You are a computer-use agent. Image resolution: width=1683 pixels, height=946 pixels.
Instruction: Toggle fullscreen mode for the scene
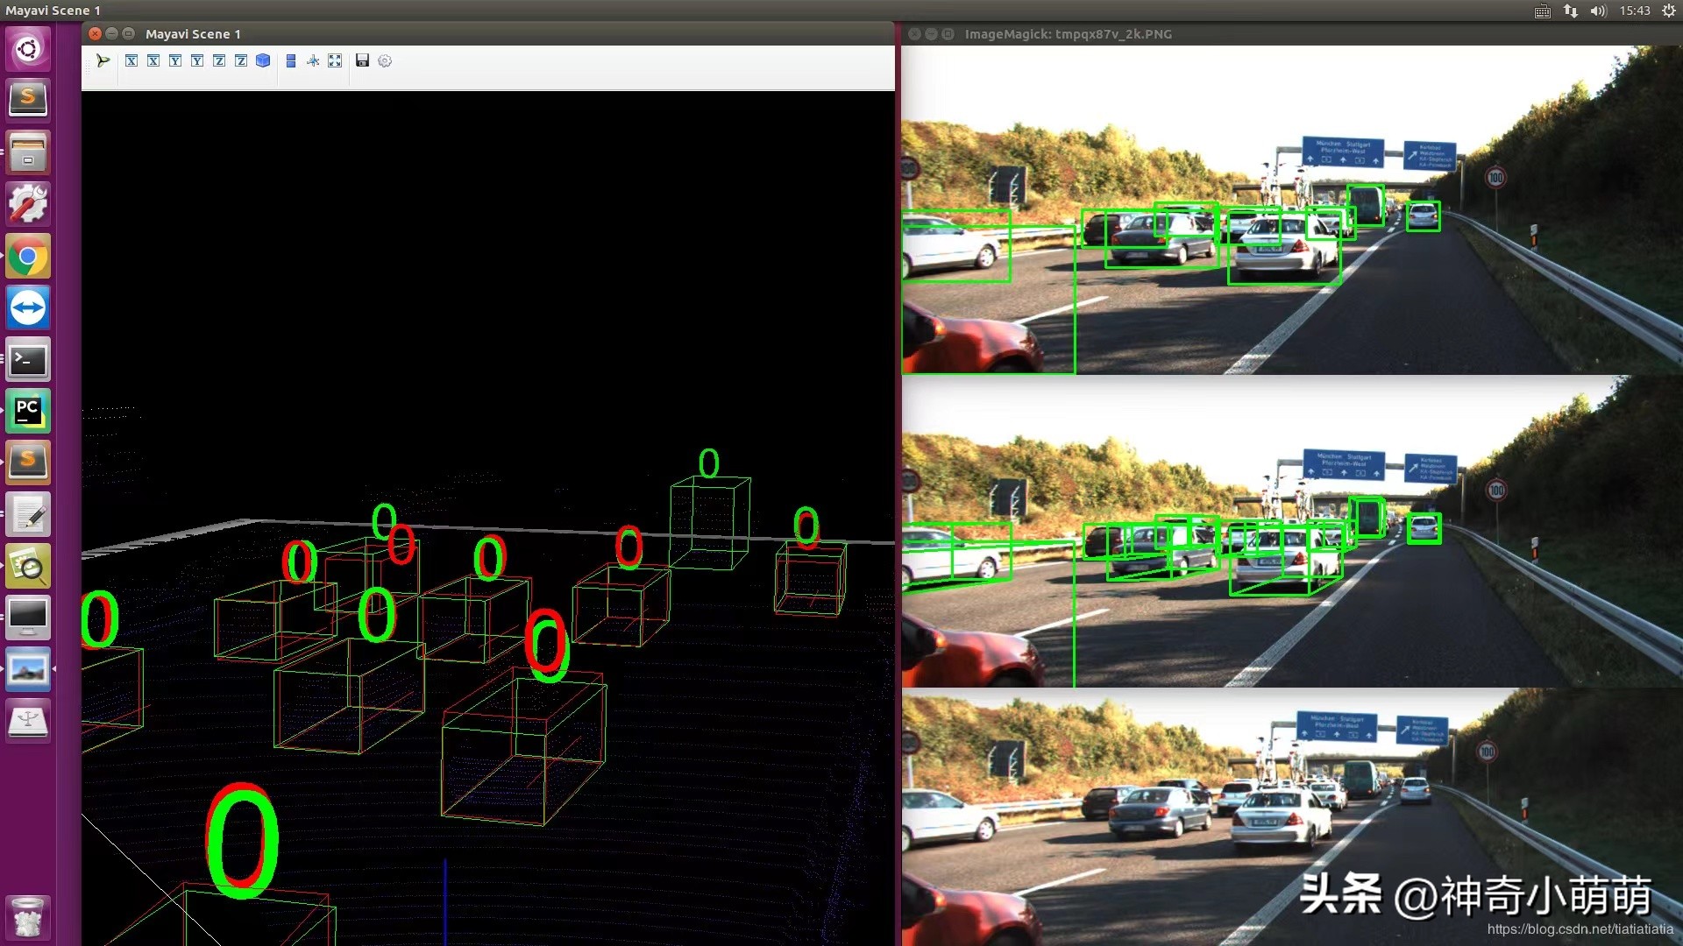click(x=335, y=61)
